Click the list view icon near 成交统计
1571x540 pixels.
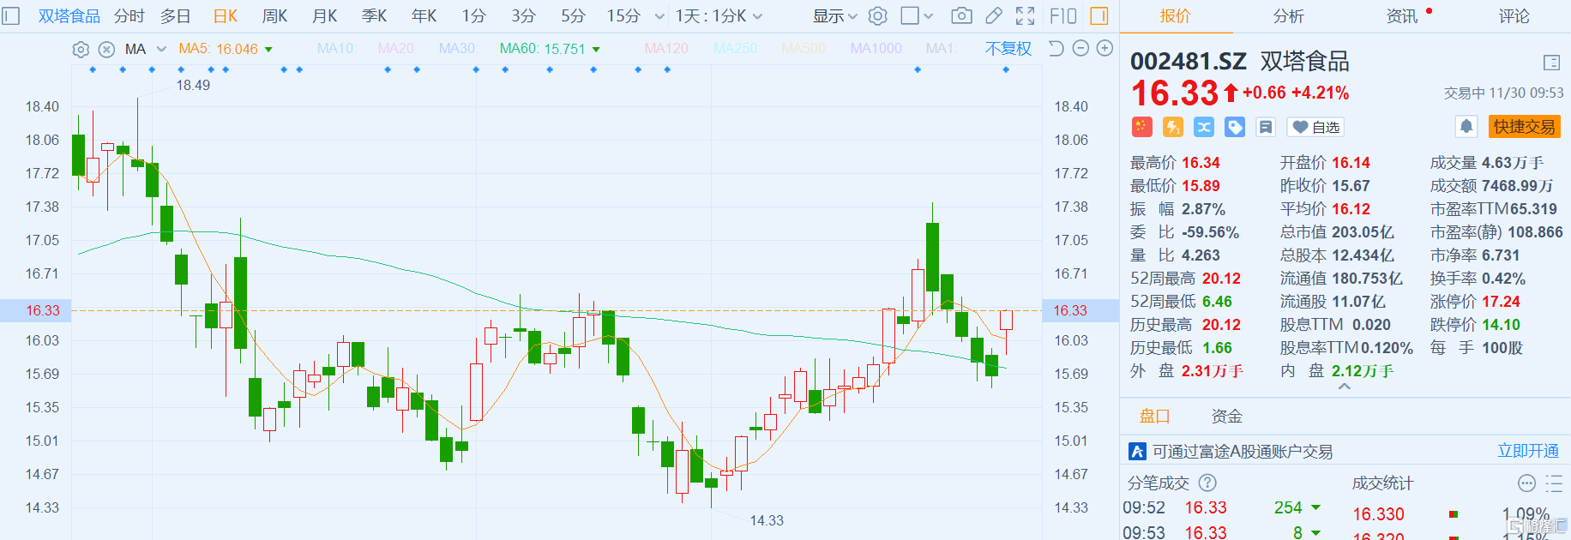1554,483
